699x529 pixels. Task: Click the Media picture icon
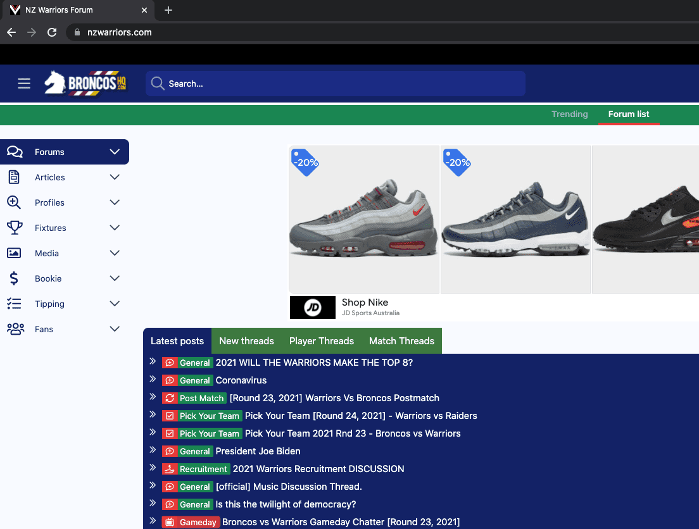click(x=14, y=253)
